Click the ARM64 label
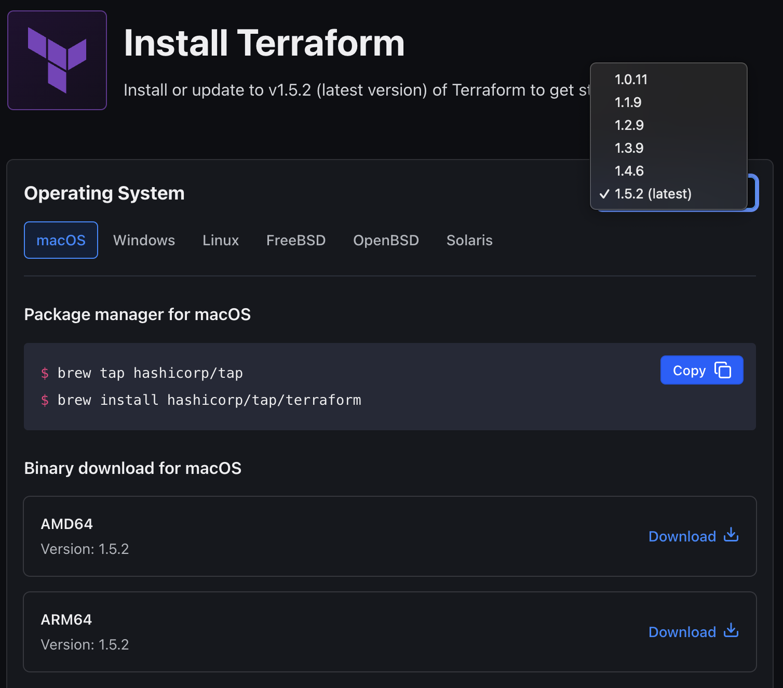This screenshot has width=783, height=688. click(66, 619)
